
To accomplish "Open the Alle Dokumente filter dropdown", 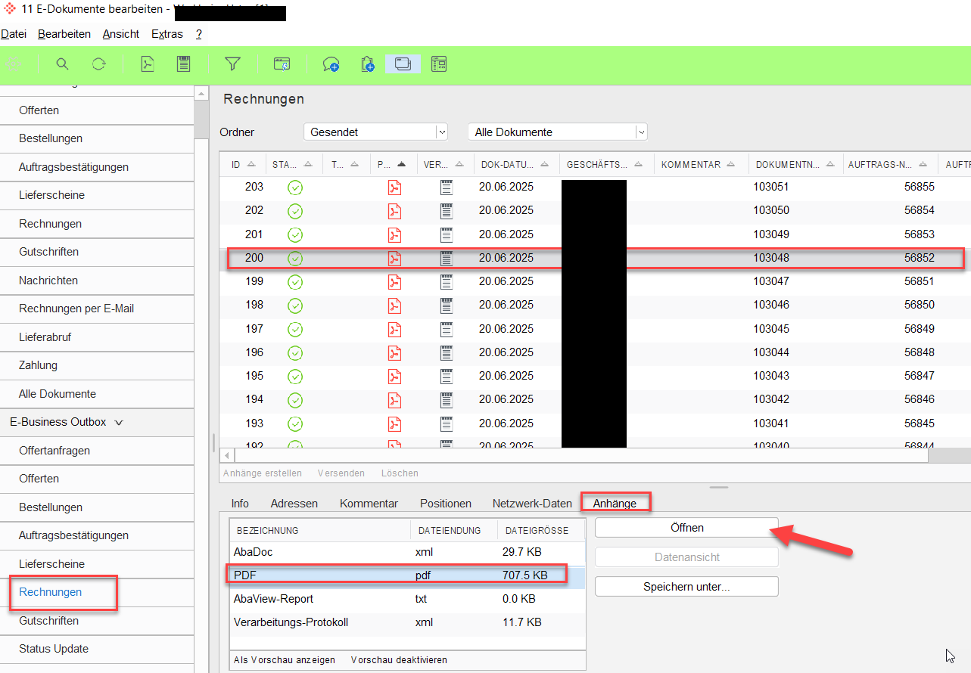I will click(x=641, y=132).
